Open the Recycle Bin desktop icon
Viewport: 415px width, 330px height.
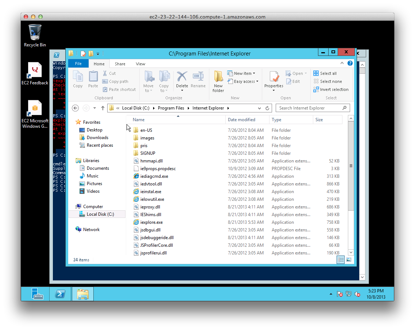(35, 36)
